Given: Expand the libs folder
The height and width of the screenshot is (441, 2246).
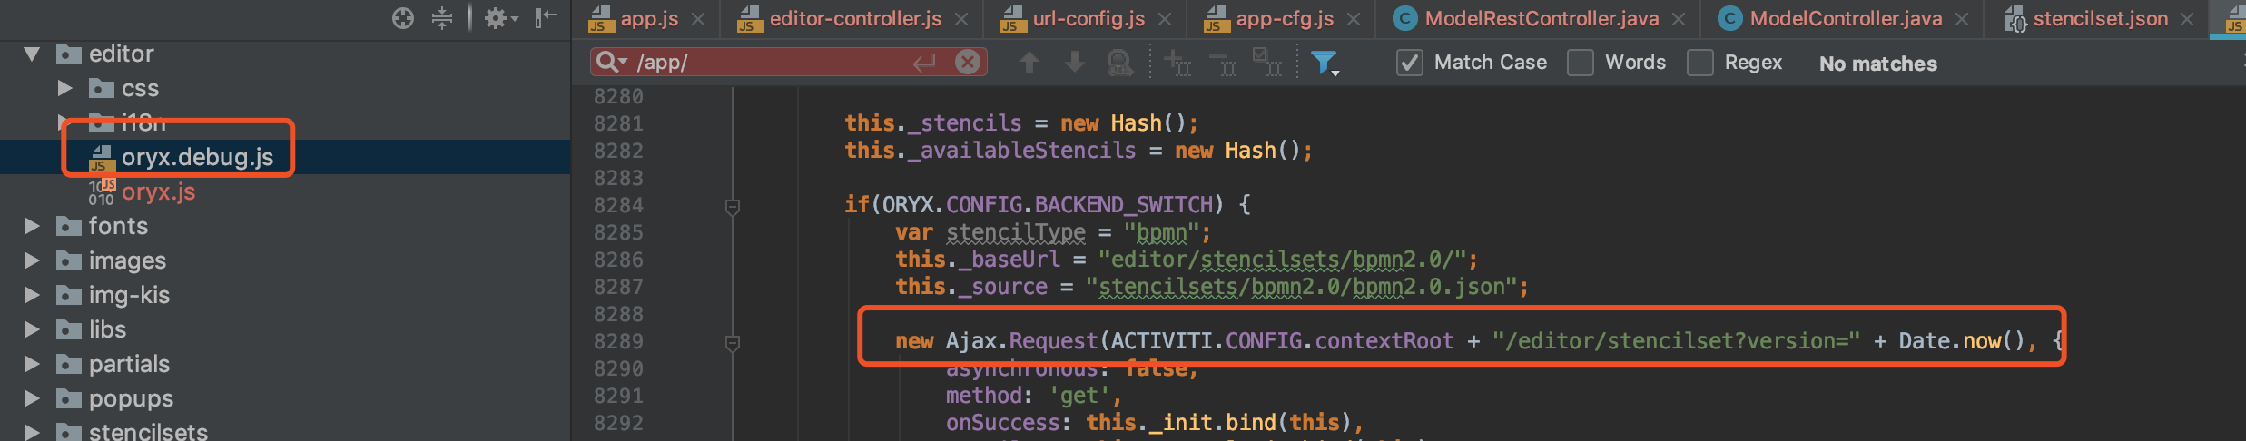Looking at the screenshot, I should pyautogui.click(x=32, y=329).
